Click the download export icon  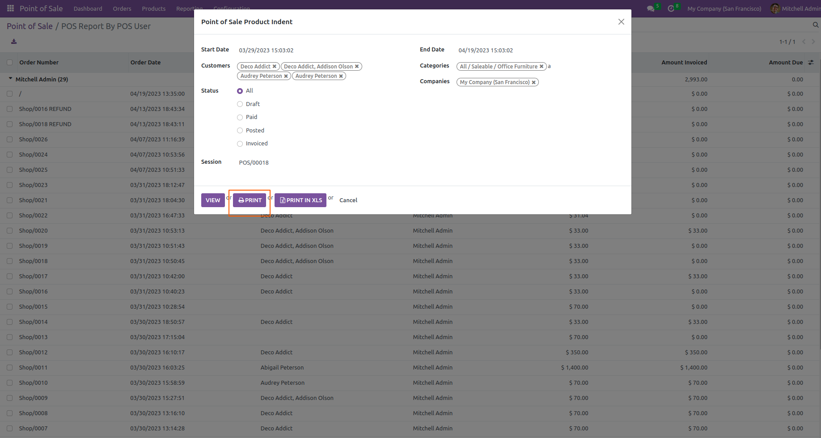point(14,42)
